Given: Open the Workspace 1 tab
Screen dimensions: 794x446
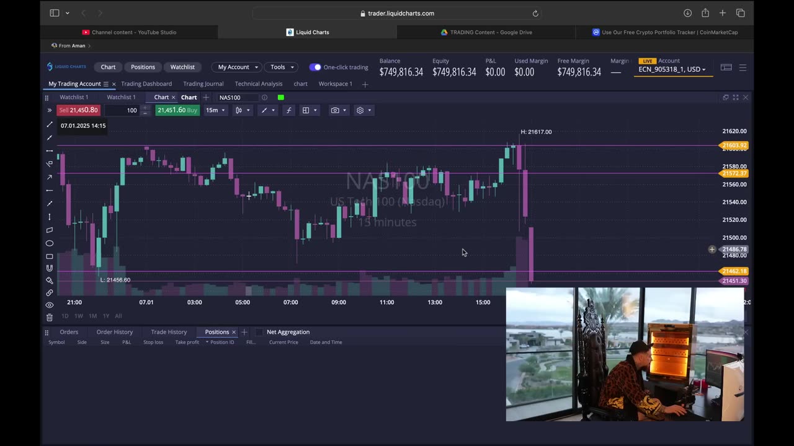Looking at the screenshot, I should pos(336,84).
